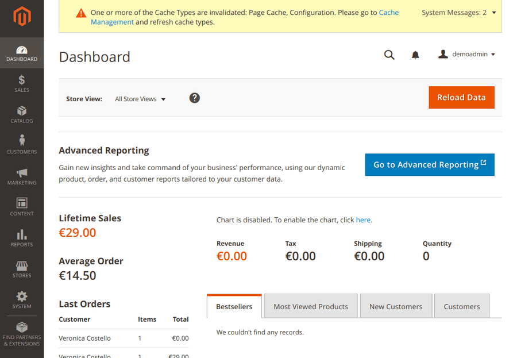Click the Last Orders heading

[84, 304]
